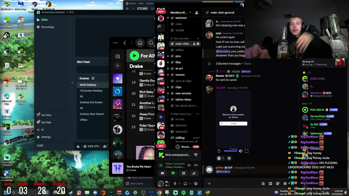
Task: Open the pics channel in Discord
Action: coord(178,56)
